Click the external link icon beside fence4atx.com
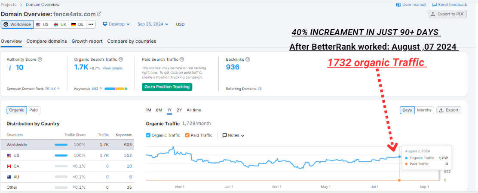The image size is (478, 193). point(99,14)
